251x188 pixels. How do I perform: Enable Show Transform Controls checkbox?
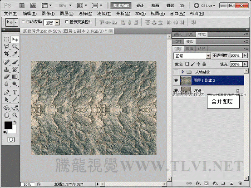(x=67, y=22)
